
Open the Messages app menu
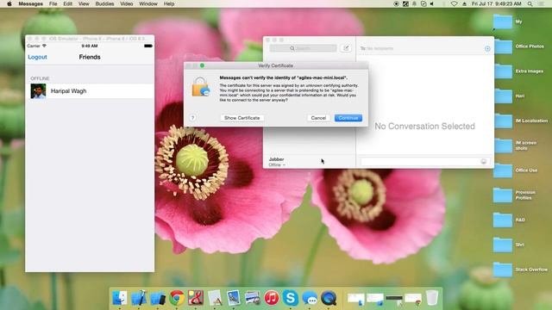(31, 3)
